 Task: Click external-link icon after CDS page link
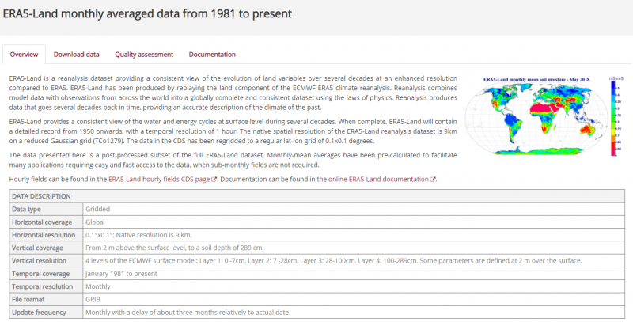point(214,180)
